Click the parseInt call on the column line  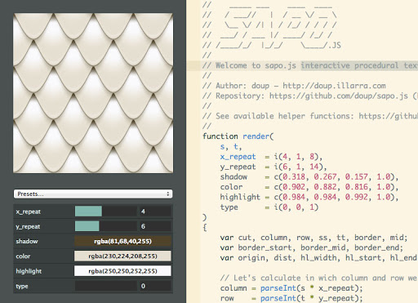[x=278, y=288]
